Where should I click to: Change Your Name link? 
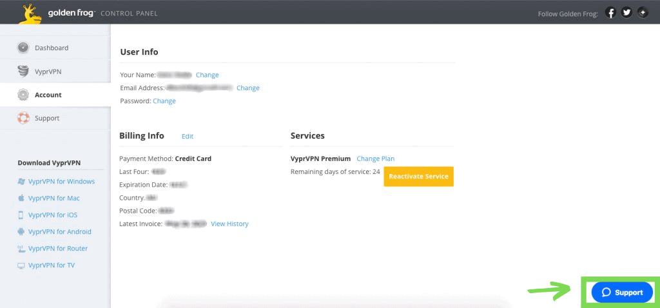pyautogui.click(x=207, y=75)
